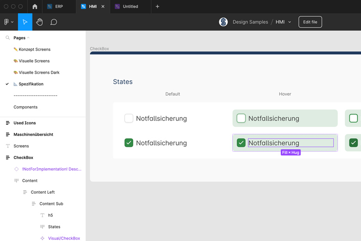Image resolution: width=361 pixels, height=241 pixels.
Task: Click the selected Notfallsicherung text box
Action: coord(291,143)
